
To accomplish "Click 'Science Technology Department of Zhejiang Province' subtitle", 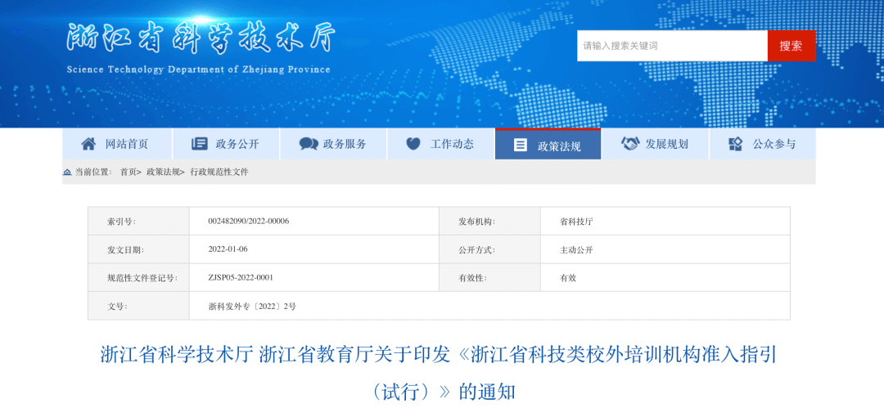I will coord(198,69).
